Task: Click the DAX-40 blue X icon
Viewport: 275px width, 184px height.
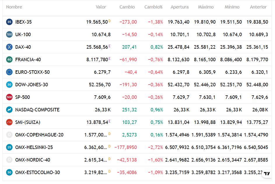Action: (x=9, y=47)
